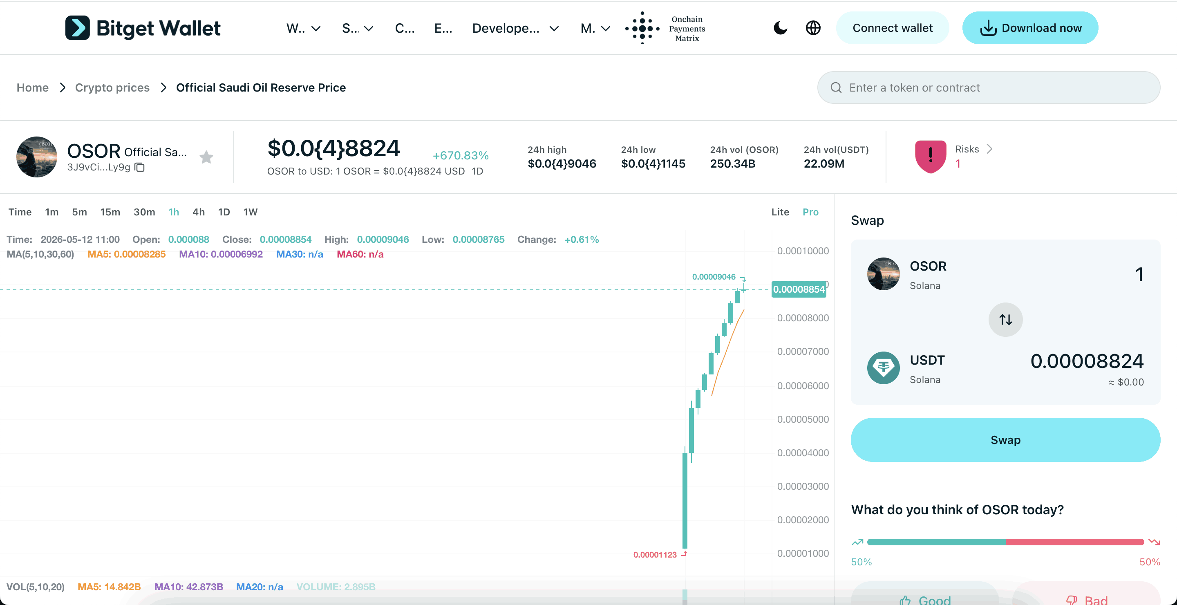This screenshot has height=605, width=1177.
Task: Click the current price label 0.00008854
Action: (x=799, y=289)
